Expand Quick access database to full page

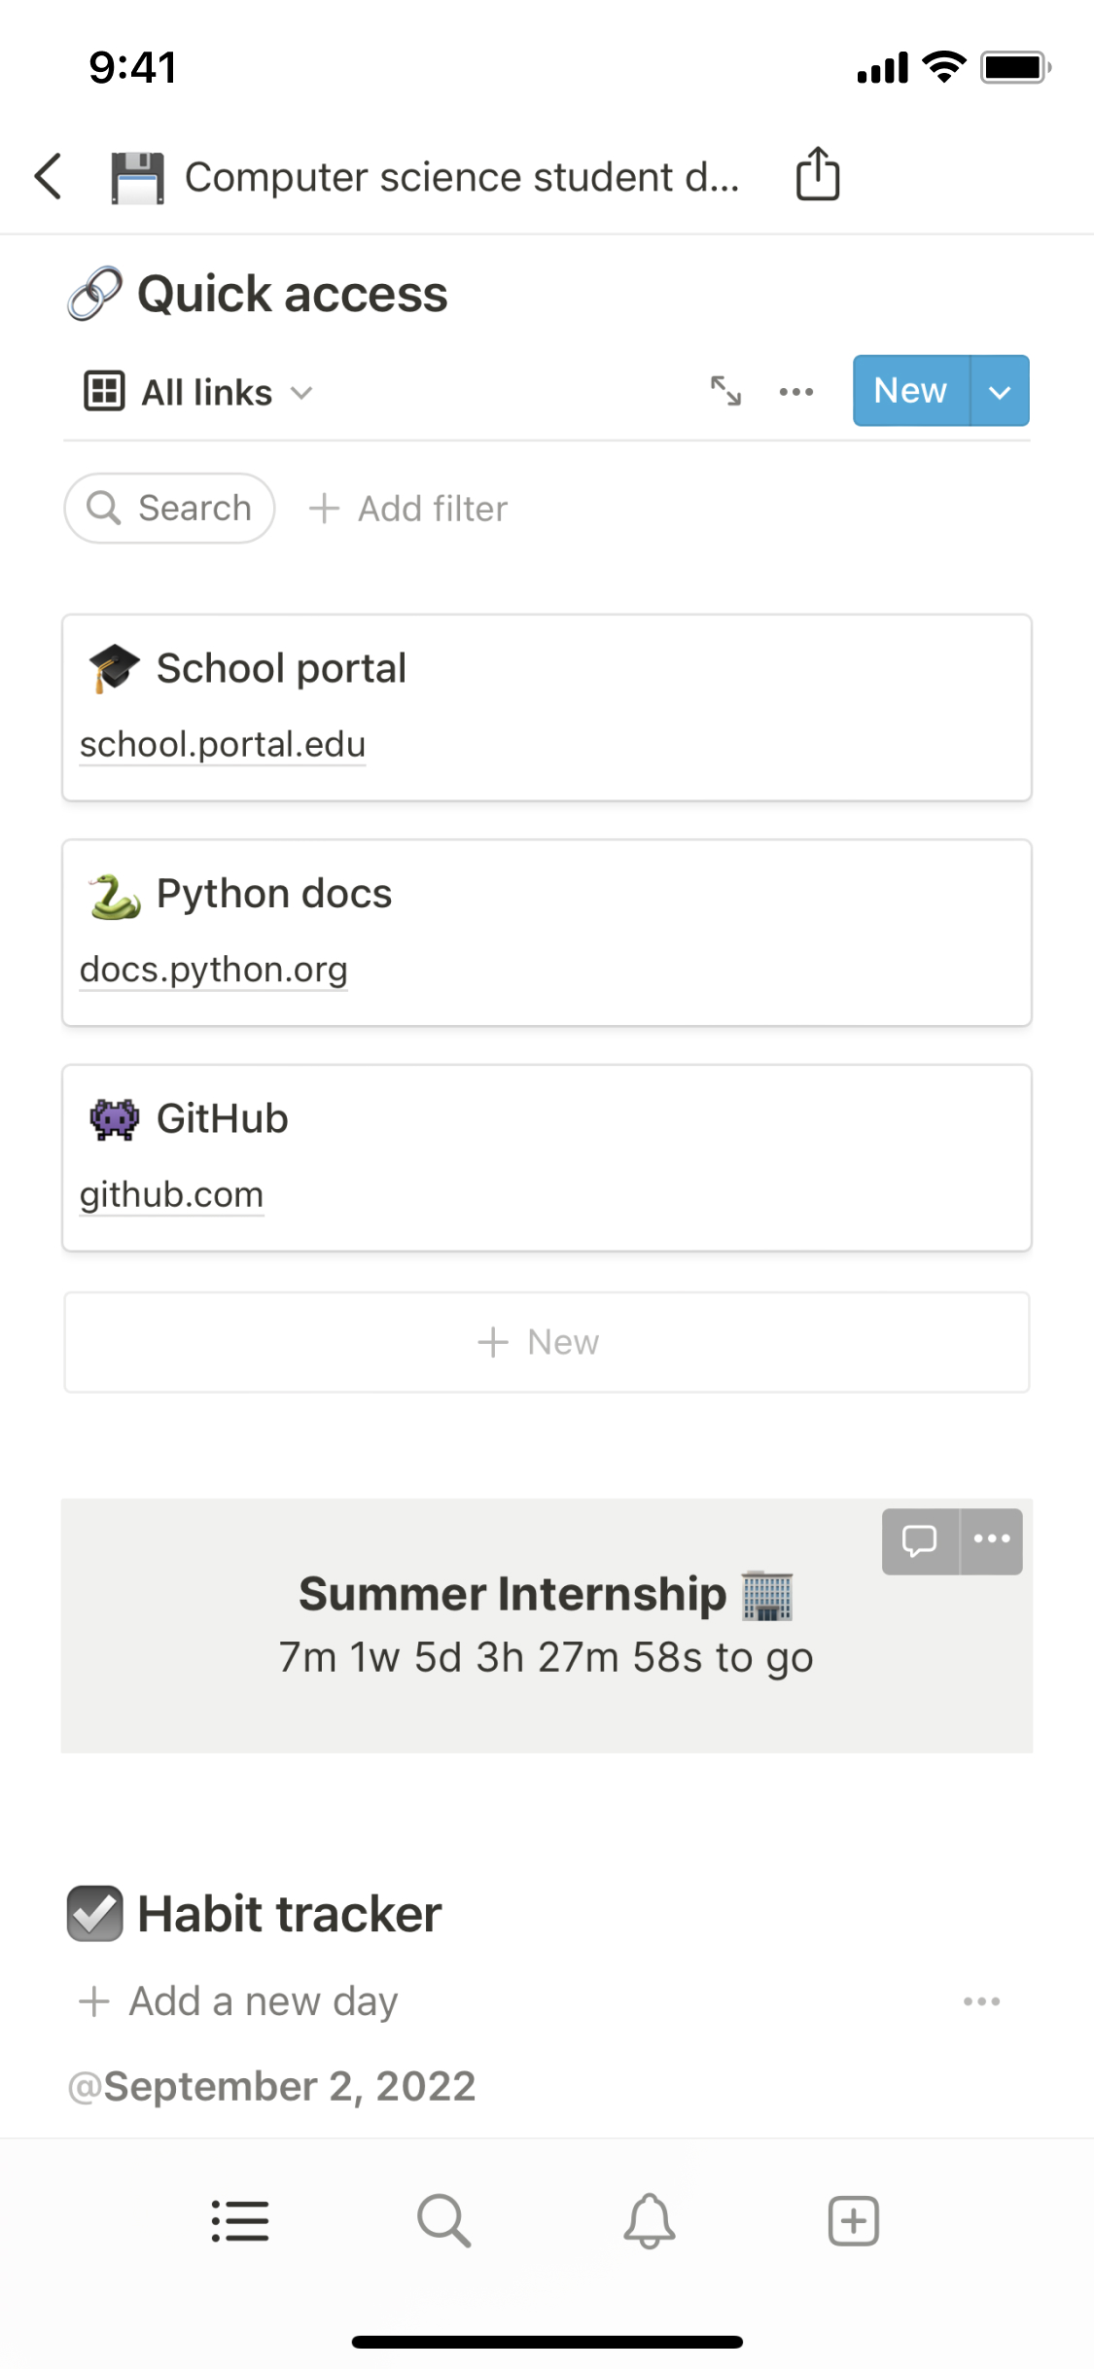pos(725,391)
